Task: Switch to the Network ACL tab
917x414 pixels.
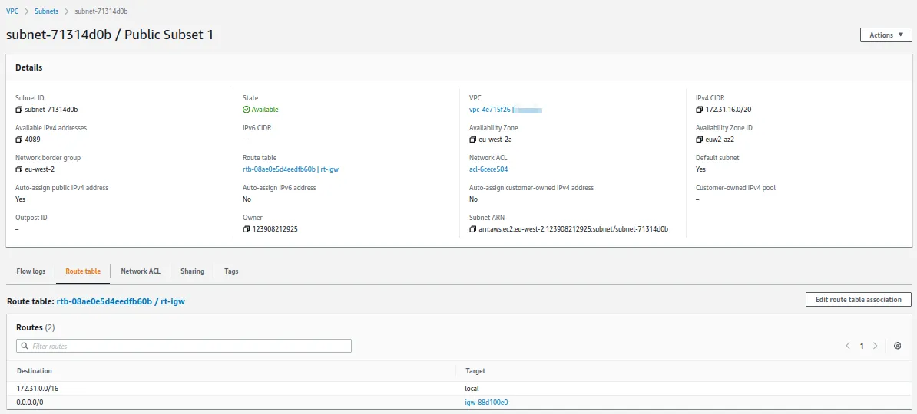Action: pos(141,271)
